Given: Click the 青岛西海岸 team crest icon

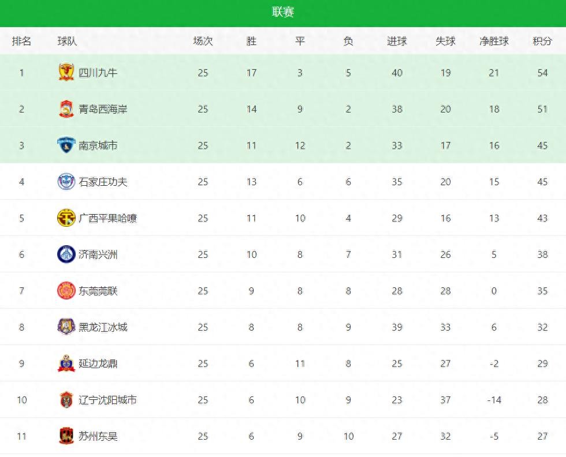Looking at the screenshot, I should (66, 109).
